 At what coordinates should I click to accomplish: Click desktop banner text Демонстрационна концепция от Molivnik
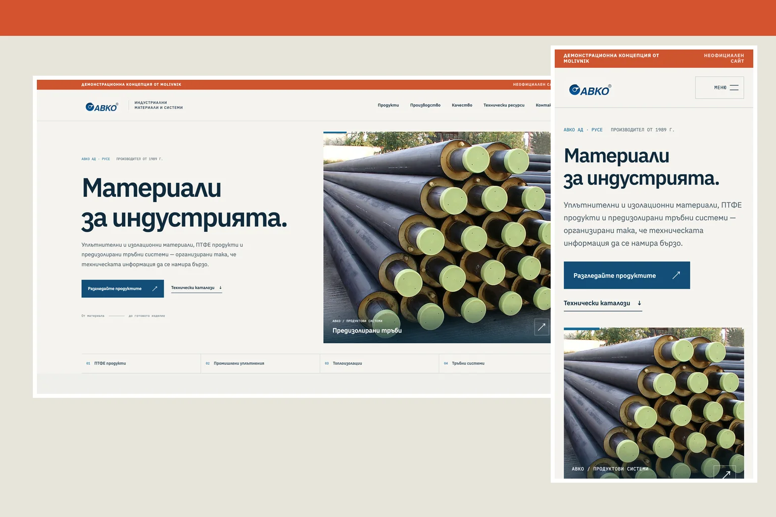coord(131,85)
